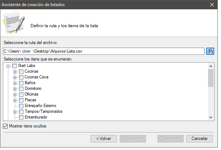Click the Cancelar button
221x150 pixels.
click(x=199, y=139)
